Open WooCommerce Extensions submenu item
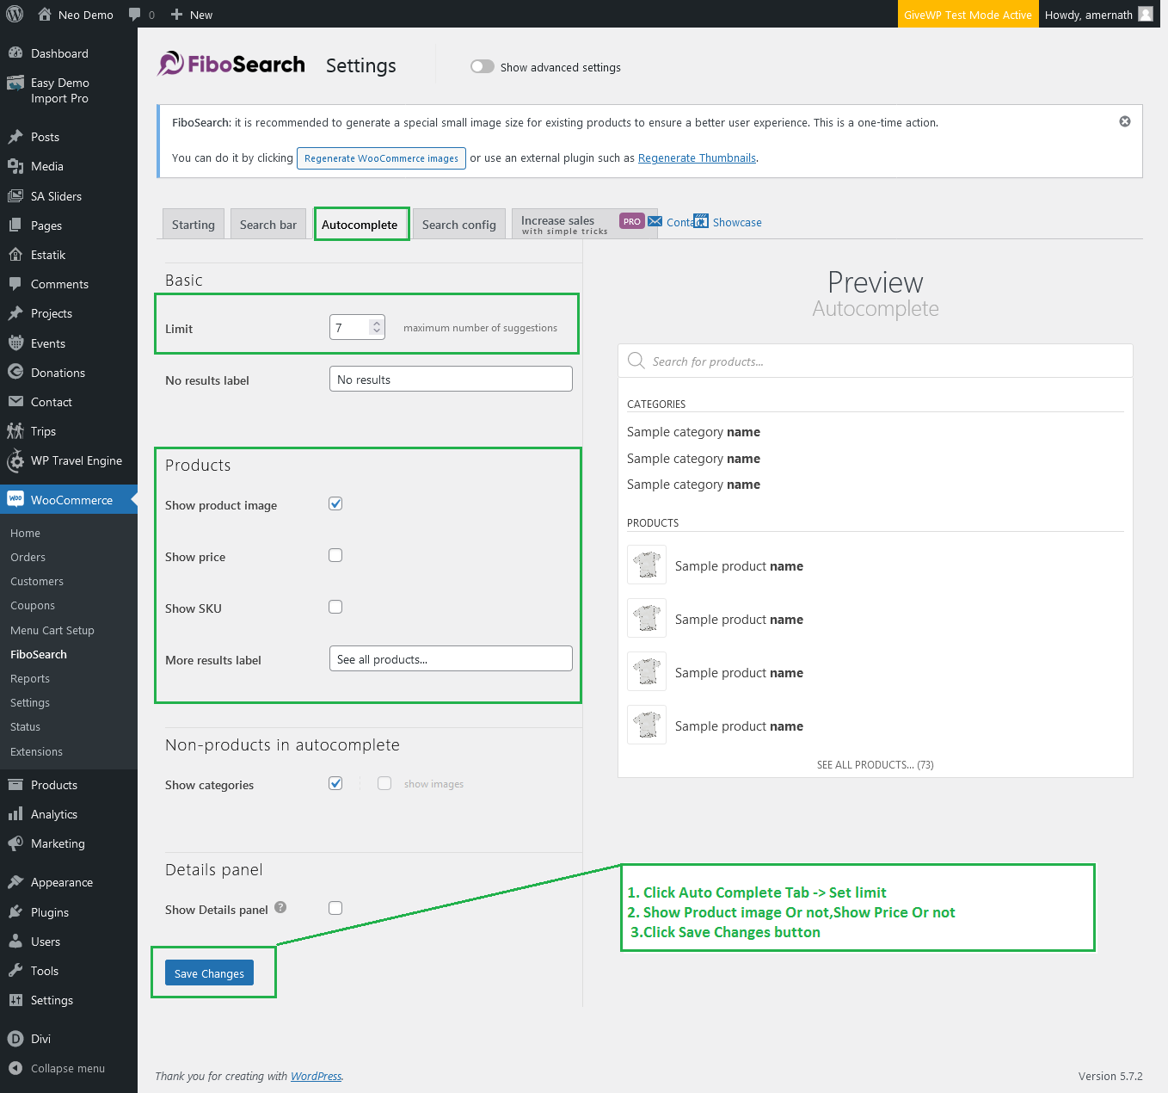 pos(37,751)
